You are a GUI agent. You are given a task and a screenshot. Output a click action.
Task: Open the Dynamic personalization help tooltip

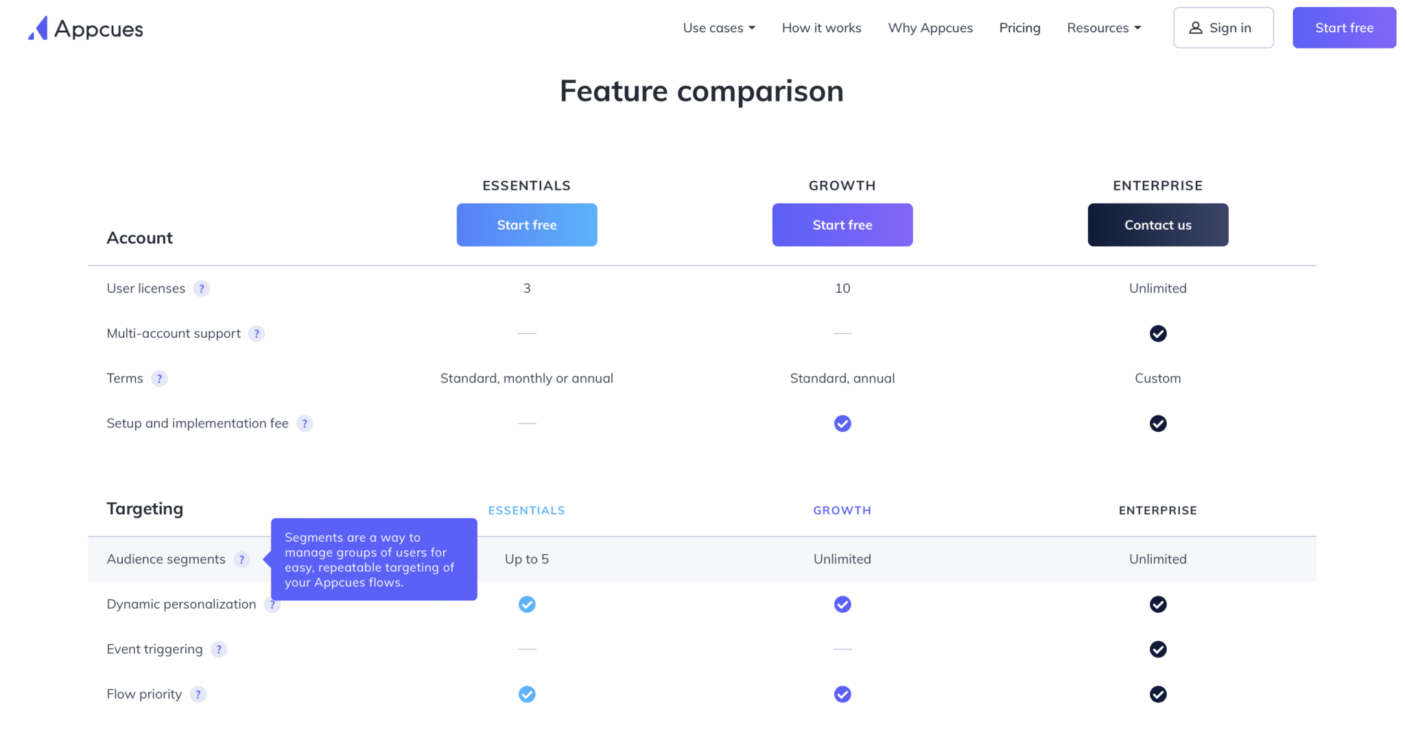pos(272,605)
